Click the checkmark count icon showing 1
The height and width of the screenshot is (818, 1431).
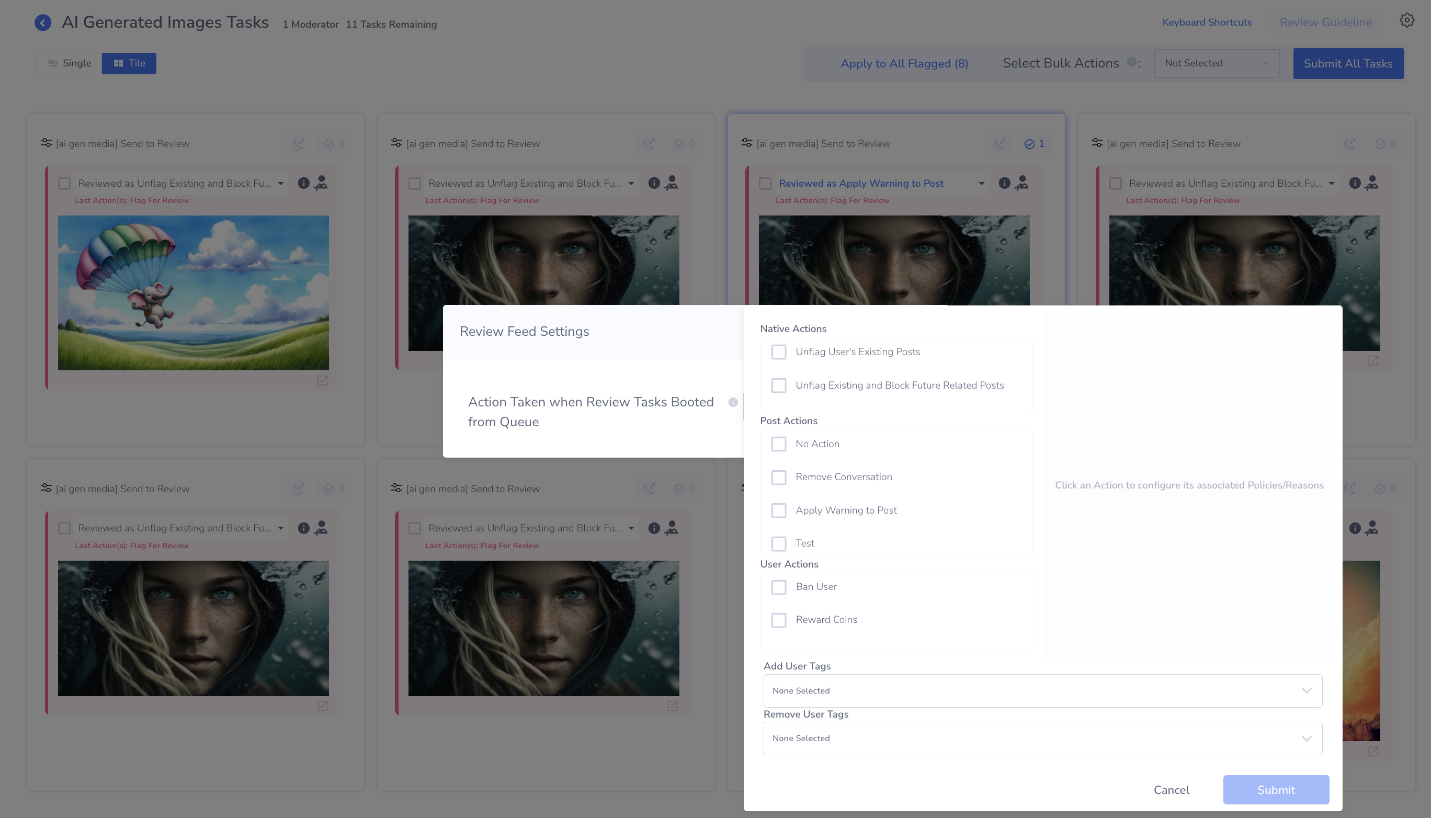click(x=1034, y=144)
